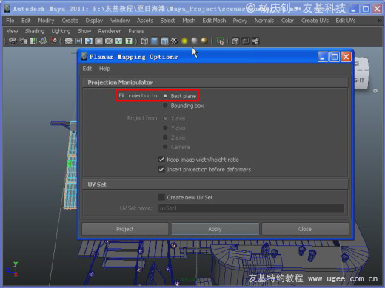Viewport: 385px width, 288px height.
Task: Toggle the Image Plane icon
Action: point(43,41)
